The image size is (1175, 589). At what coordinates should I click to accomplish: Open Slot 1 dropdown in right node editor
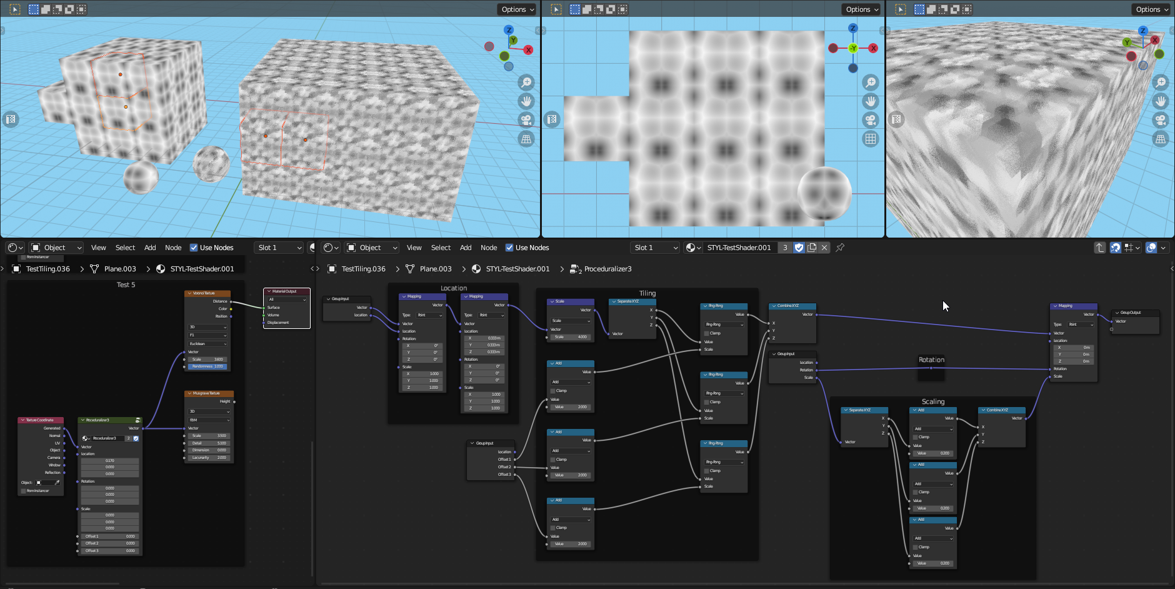tap(656, 248)
